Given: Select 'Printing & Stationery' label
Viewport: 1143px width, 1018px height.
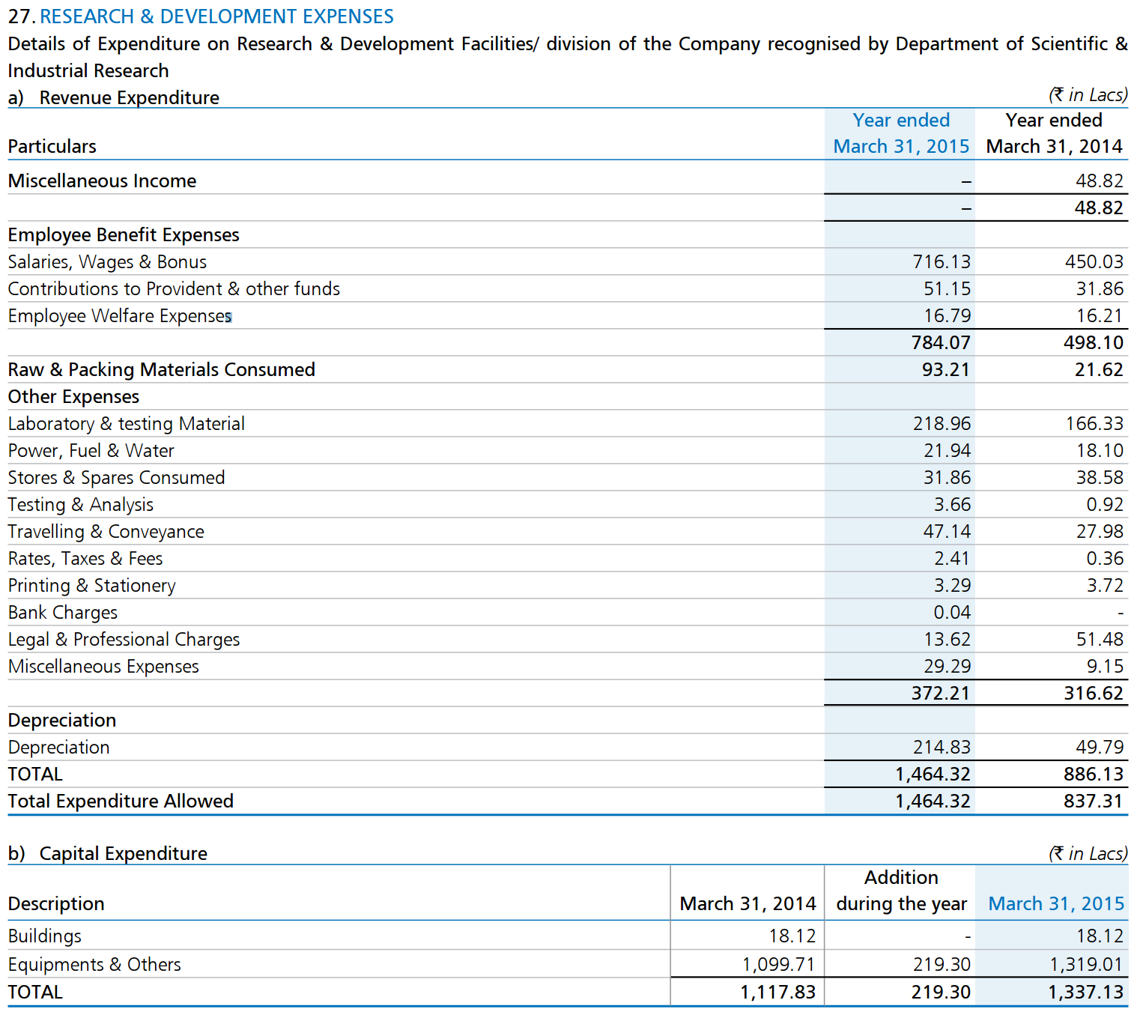Looking at the screenshot, I should coord(91,585).
